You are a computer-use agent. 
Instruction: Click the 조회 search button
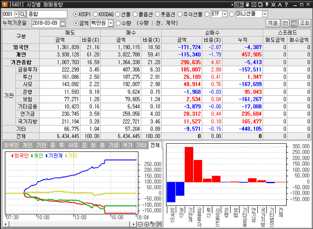click(304, 23)
